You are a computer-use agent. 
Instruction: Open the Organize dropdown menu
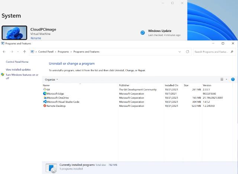pos(51,79)
